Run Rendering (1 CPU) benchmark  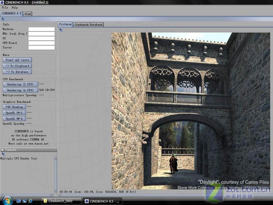(20, 84)
